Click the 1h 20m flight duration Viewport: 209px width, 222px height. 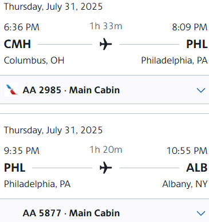pos(106,149)
